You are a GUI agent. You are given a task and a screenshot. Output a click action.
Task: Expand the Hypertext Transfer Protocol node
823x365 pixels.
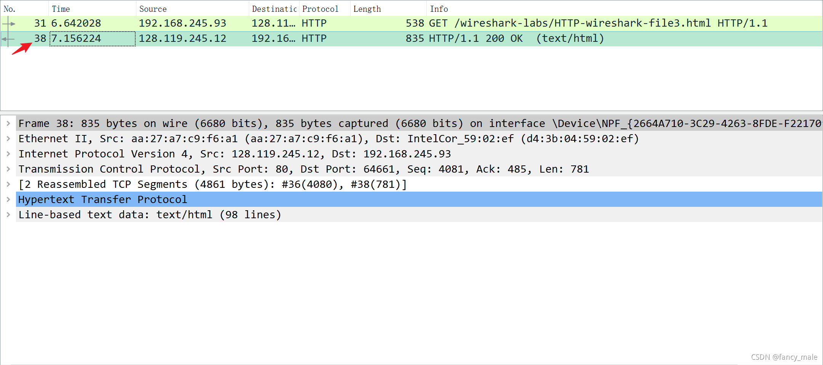pyautogui.click(x=8, y=199)
